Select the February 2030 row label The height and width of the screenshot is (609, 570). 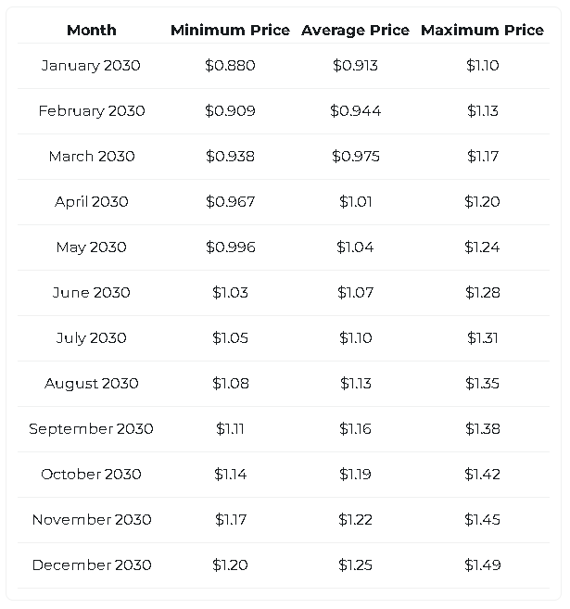pyautogui.click(x=92, y=111)
